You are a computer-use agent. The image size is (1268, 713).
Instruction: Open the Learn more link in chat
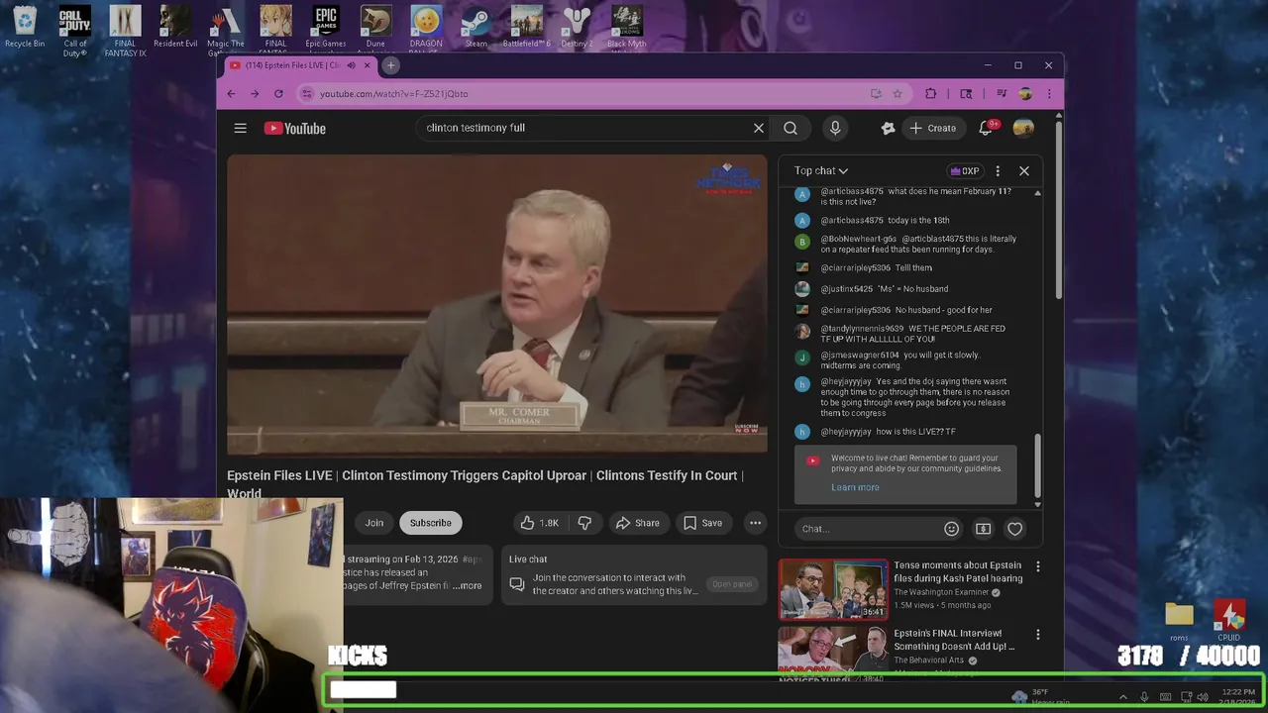point(855,487)
